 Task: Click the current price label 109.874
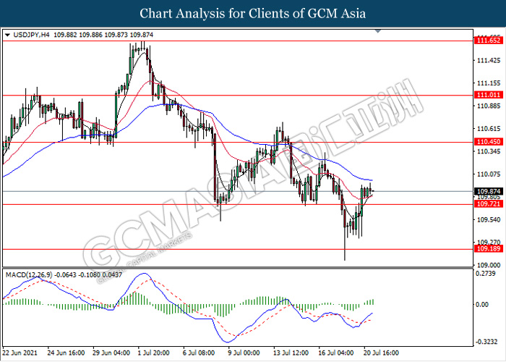coord(489,191)
